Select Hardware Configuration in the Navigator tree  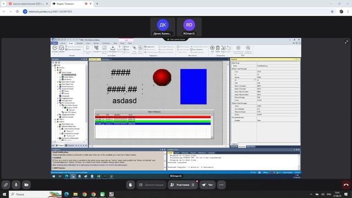70,138
